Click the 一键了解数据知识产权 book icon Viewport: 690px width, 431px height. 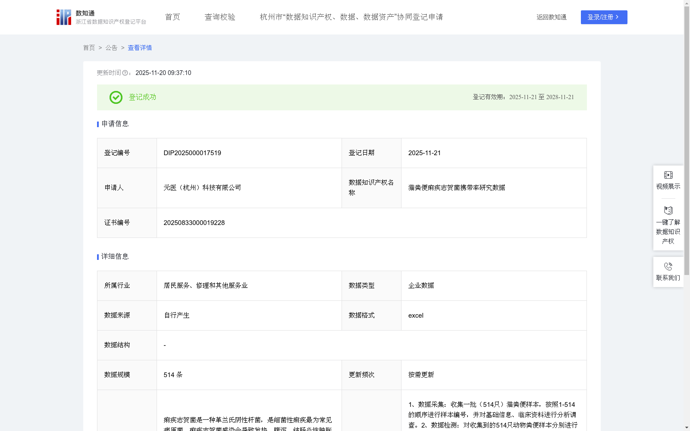(x=668, y=211)
